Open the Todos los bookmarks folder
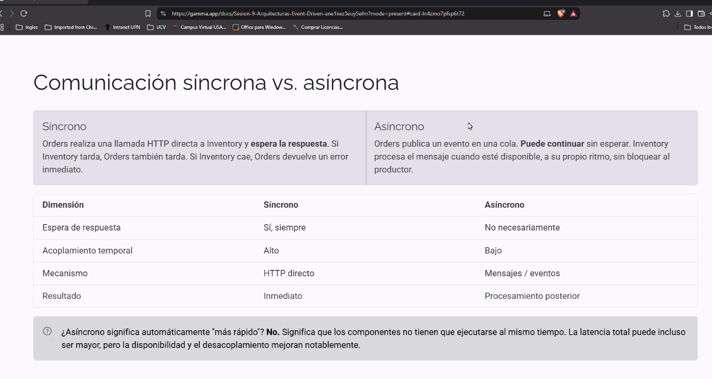The image size is (712, 379). click(698, 27)
